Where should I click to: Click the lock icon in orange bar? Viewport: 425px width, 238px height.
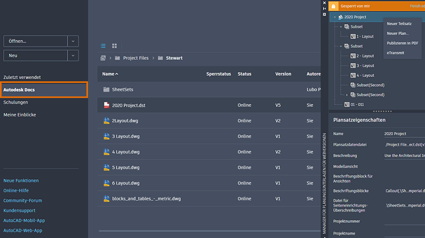point(333,6)
